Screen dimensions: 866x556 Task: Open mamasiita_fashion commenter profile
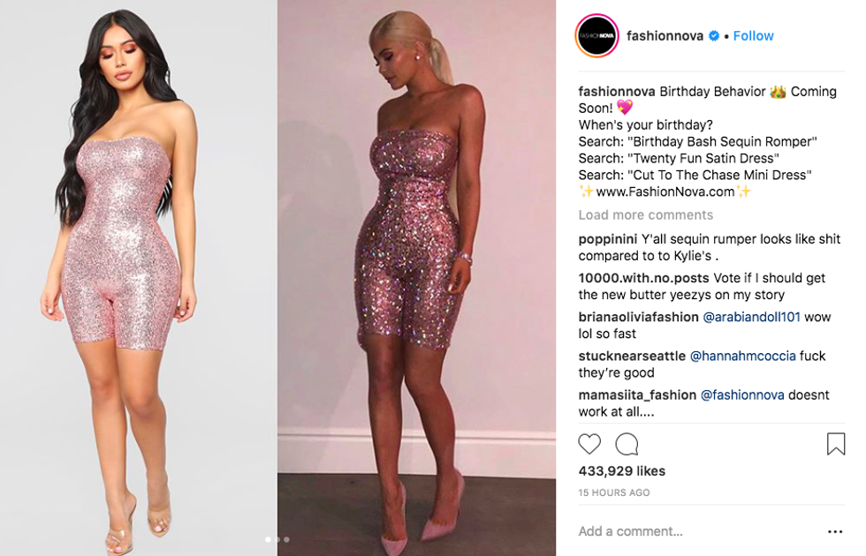pos(637,395)
